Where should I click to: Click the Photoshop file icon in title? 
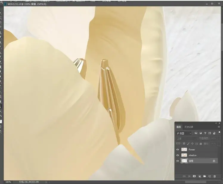pos(5,4)
